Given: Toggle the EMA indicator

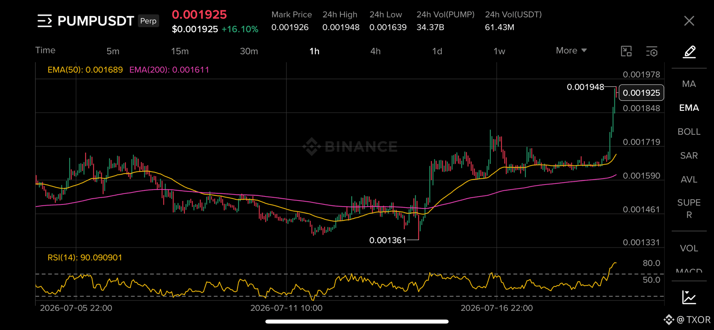Looking at the screenshot, I should tap(689, 108).
